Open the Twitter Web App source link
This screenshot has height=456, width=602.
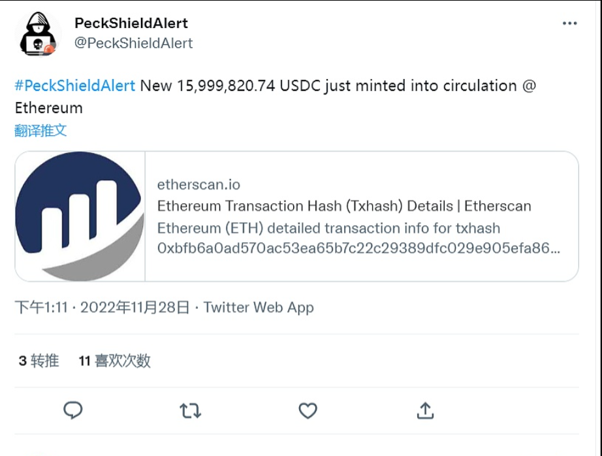(x=259, y=308)
